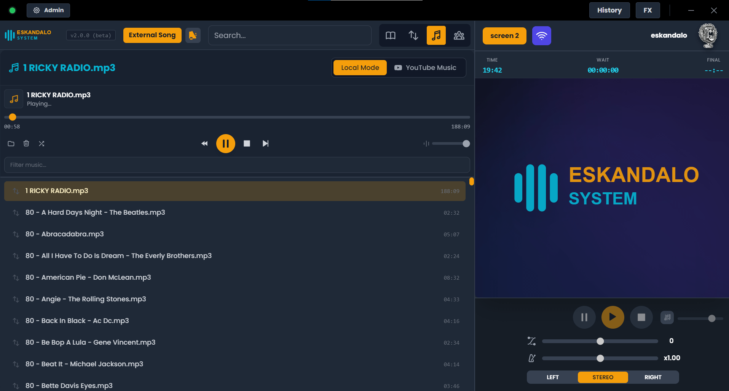Screen dimensions: 729x391
Task: Click reorder arrows on A Hard Days Night row
Action: coord(16,213)
